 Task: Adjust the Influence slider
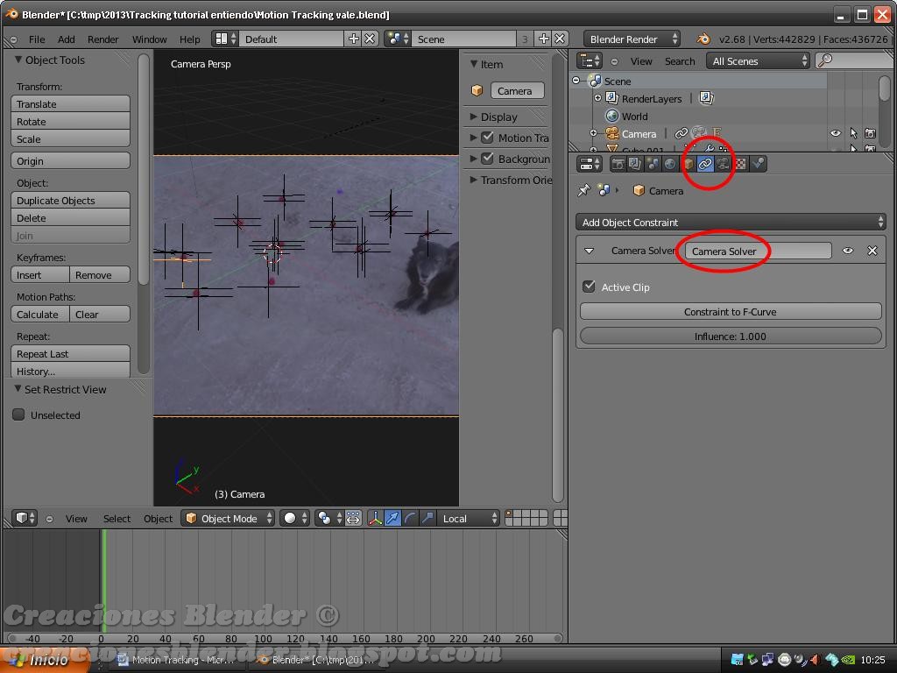click(730, 336)
